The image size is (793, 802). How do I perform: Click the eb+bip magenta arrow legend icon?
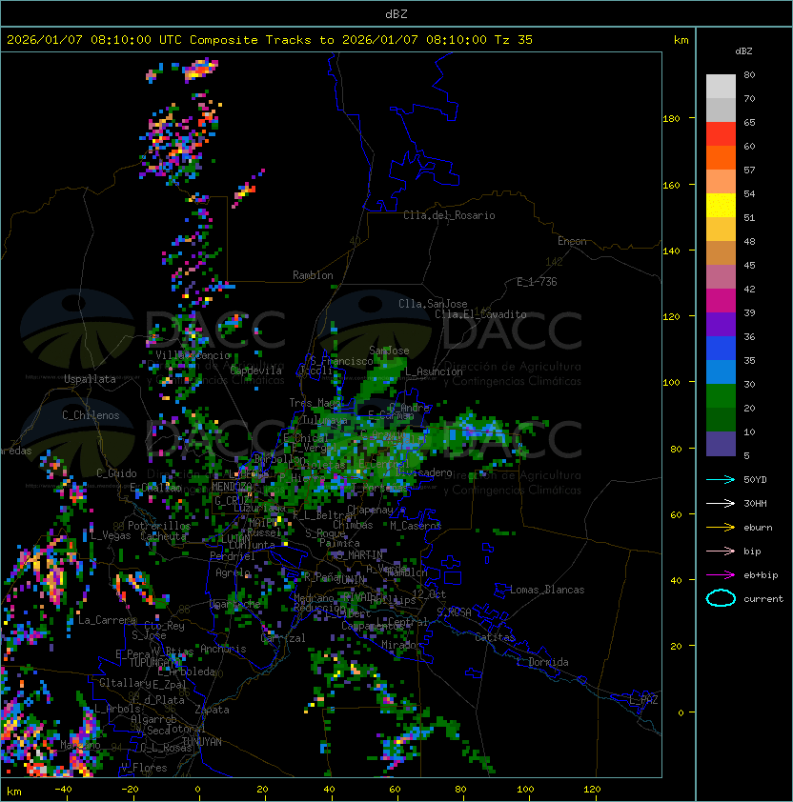coord(721,575)
